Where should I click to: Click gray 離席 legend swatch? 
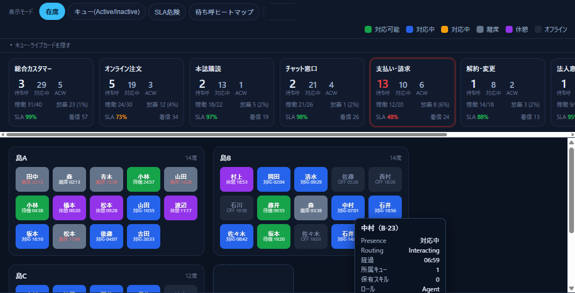[x=480, y=30]
